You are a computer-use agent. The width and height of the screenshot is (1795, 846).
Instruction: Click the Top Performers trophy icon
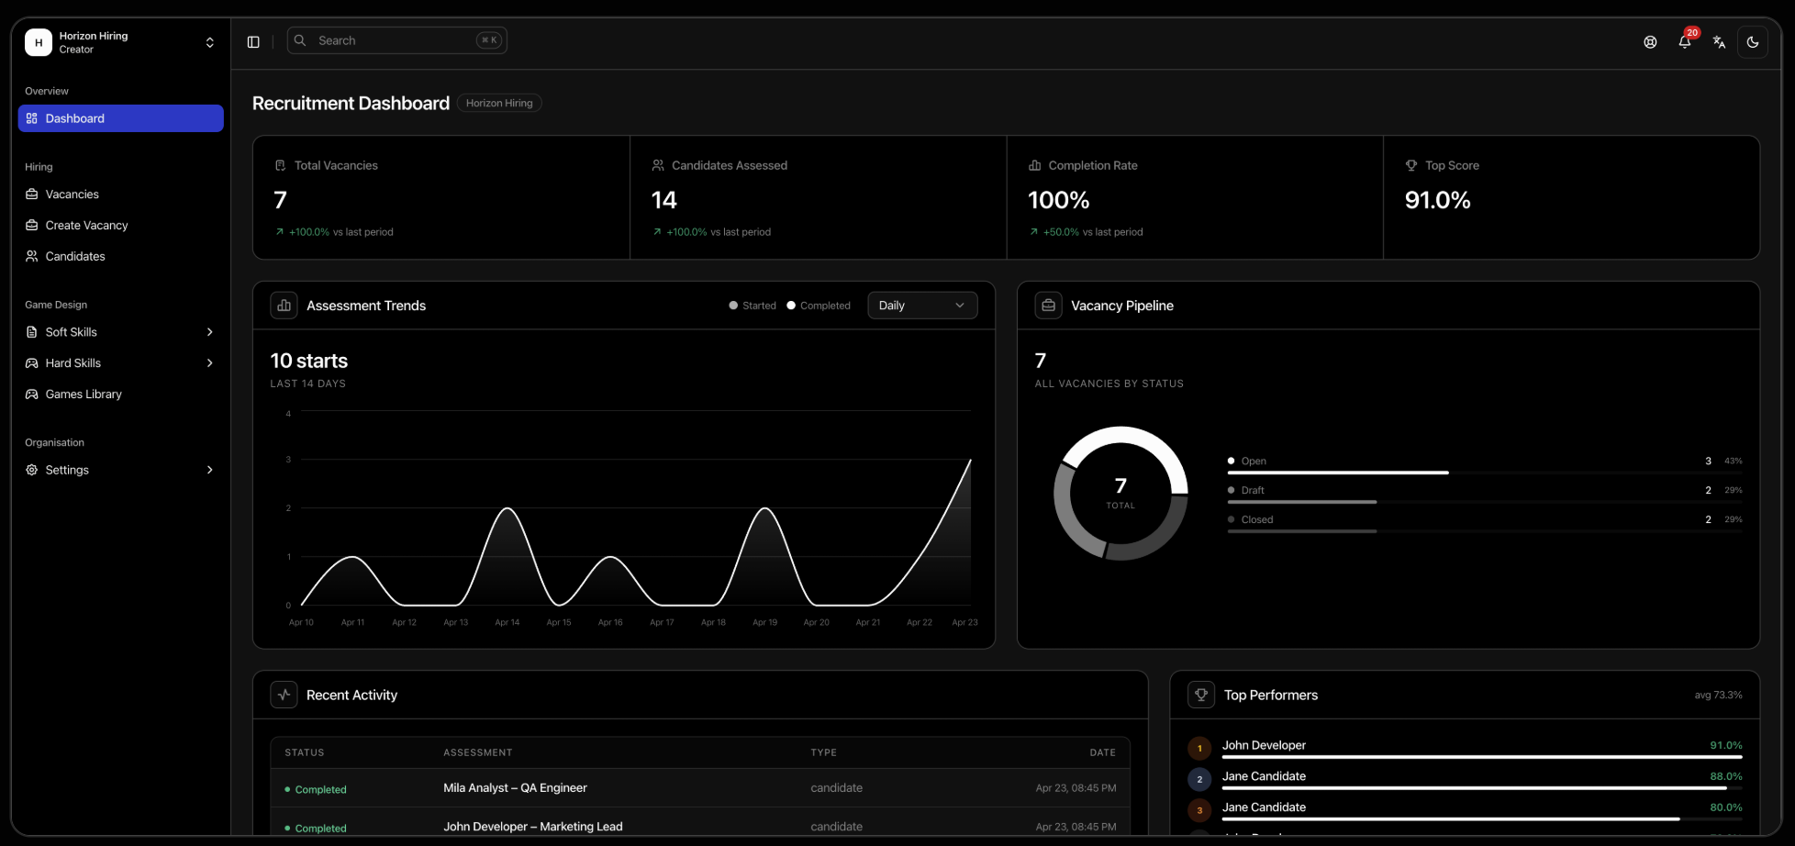(1201, 695)
